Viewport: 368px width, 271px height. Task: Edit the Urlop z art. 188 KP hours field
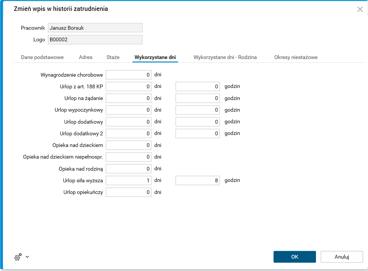(x=197, y=86)
